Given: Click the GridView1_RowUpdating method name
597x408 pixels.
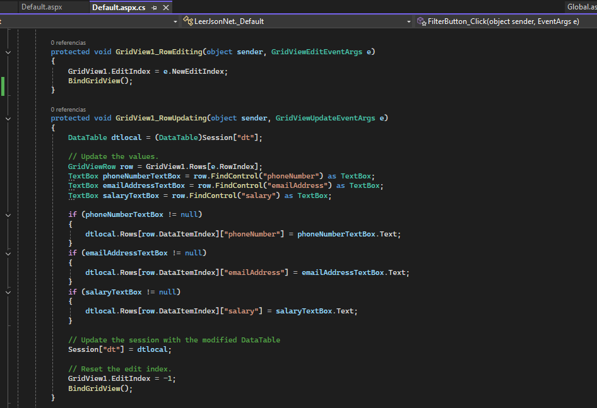Looking at the screenshot, I should click(x=161, y=118).
